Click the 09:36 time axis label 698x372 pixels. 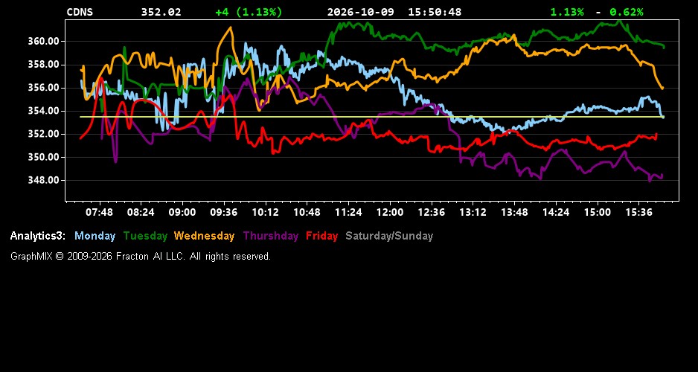coord(223,212)
